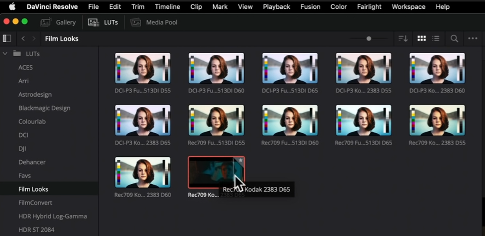Viewport: 485px width, 236px height.
Task: Open the Edit menu
Action: [x=115, y=6]
